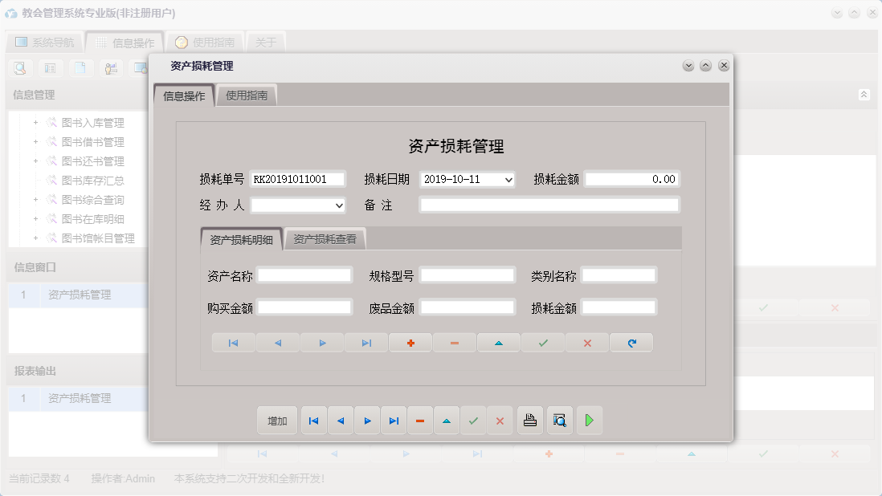
Task: Click inside the 备注 input field
Action: (x=549, y=205)
